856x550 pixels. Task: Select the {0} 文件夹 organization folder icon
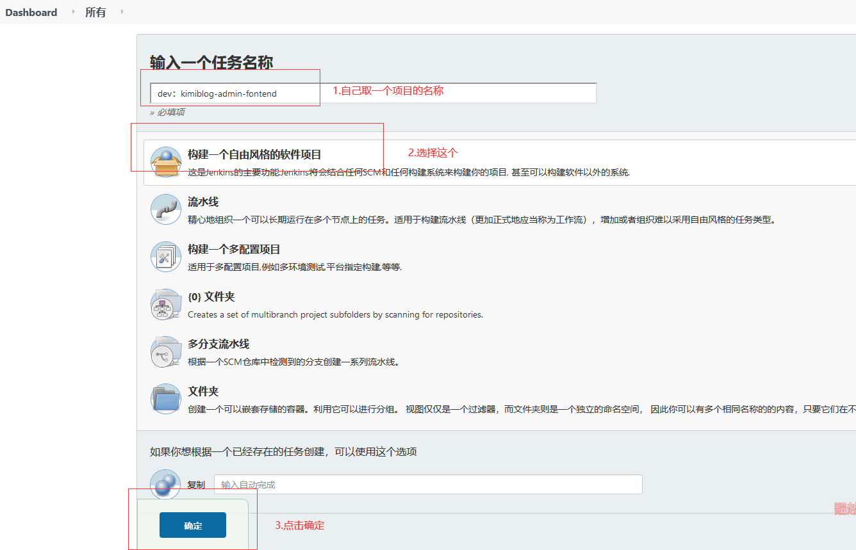166,304
